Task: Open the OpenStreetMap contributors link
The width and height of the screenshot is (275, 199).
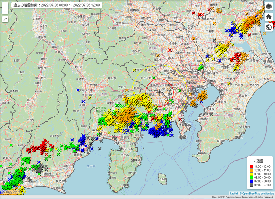Action: (x=257, y=194)
